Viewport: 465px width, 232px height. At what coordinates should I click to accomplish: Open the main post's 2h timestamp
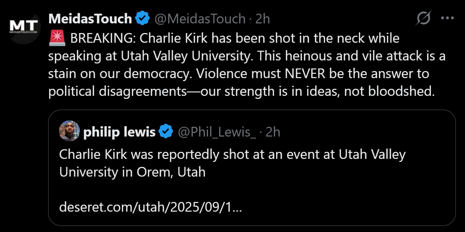point(262,19)
